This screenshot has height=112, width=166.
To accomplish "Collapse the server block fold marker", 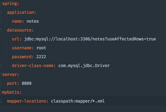I will point(1,74).
